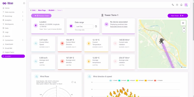Screen dimensions: 194x97
Task: Select the 12.18 ºC temperature value
Action: [x=96, y=40]
